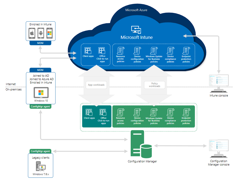The image size is (236, 183).
Task: Click Resource access policies icon in green panel
Action: (121, 112)
